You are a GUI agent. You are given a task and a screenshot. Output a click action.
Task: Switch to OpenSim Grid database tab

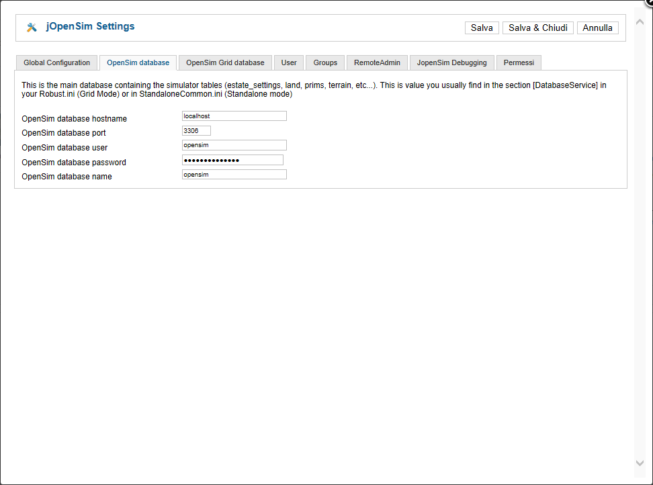(225, 63)
